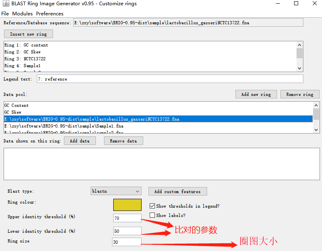Viewport: 322px width, 251px height.
Task: Open the Preferences menu
Action: [50, 14]
